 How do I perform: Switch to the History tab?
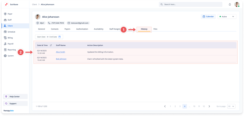click(144, 29)
